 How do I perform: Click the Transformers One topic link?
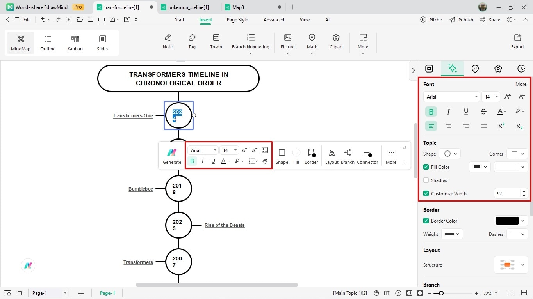[133, 116]
